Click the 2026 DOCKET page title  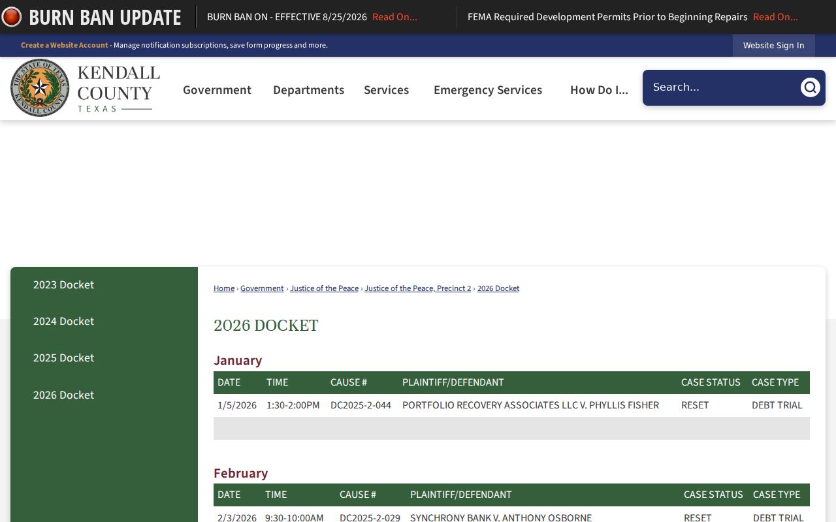click(x=266, y=326)
